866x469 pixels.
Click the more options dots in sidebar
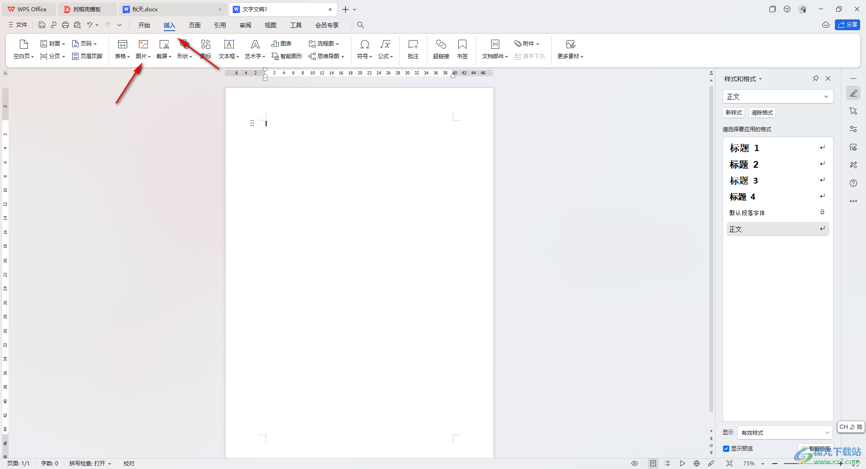tap(853, 201)
